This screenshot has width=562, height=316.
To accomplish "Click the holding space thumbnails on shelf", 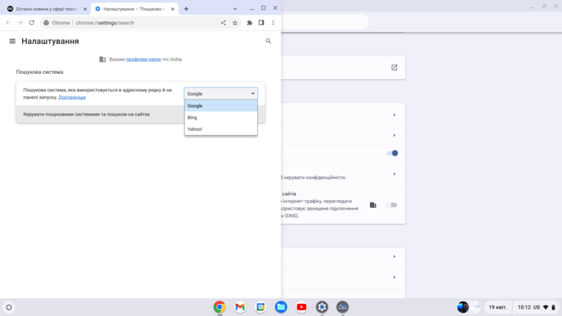I will tap(469, 307).
